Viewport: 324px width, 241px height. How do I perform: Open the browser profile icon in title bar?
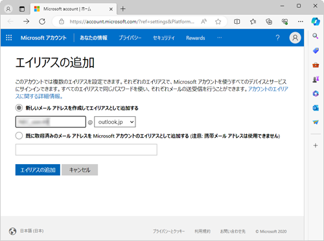[8, 9]
